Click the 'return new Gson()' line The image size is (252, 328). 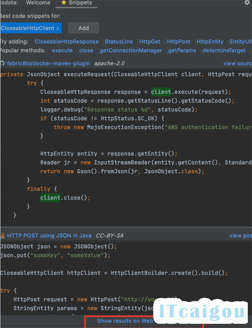tap(122, 171)
